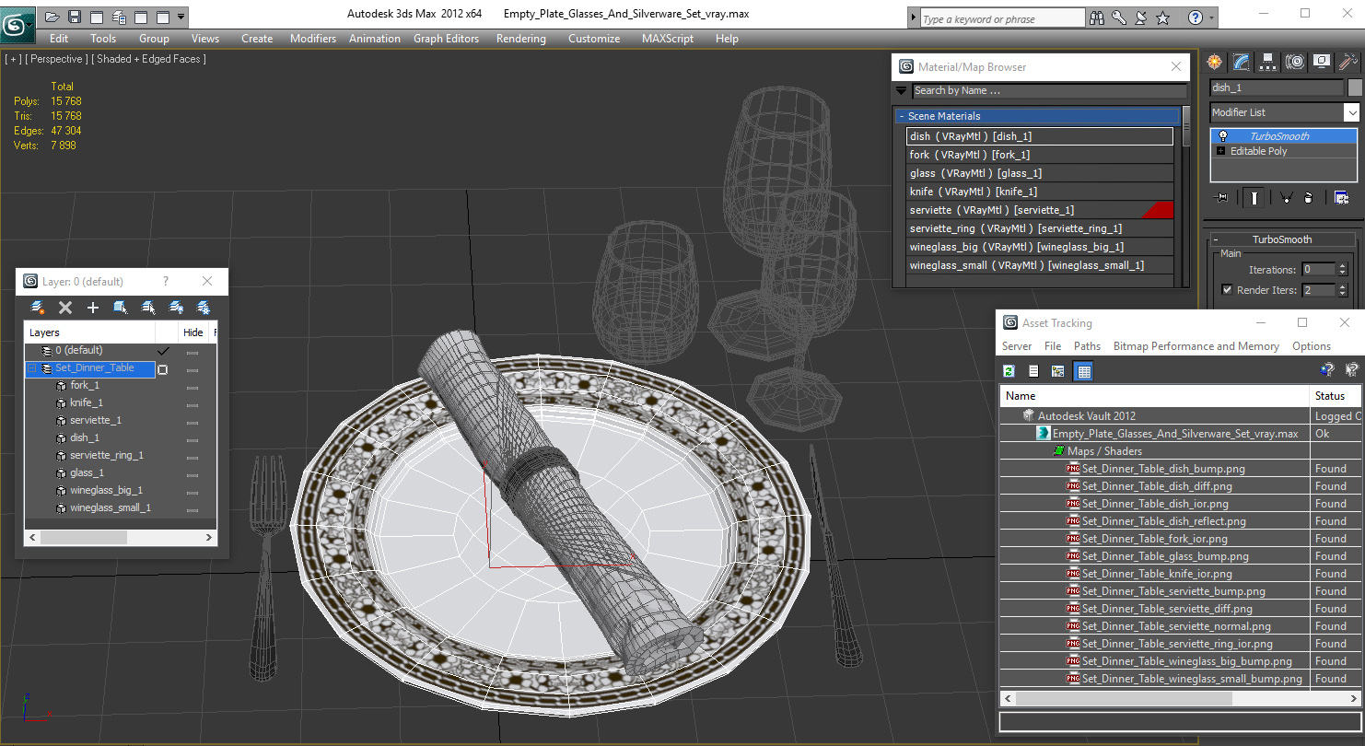Click the Name column header in Asset Tracking
The height and width of the screenshot is (746, 1365).
(1155, 396)
